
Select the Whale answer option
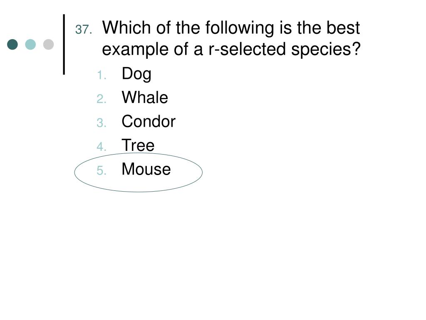pyautogui.click(x=145, y=97)
